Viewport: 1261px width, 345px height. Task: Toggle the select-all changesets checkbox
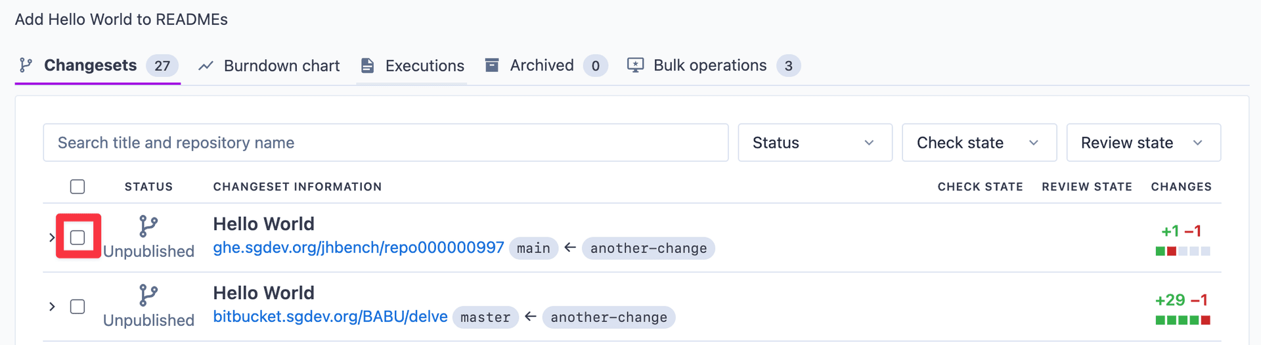coord(77,187)
